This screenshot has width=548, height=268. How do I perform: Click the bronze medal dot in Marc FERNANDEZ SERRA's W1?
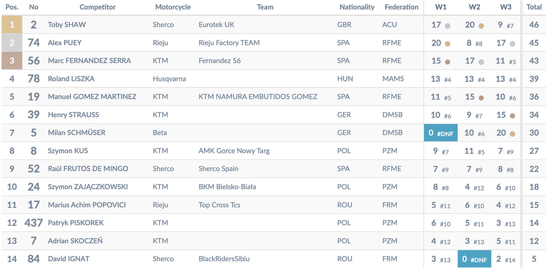click(x=448, y=62)
